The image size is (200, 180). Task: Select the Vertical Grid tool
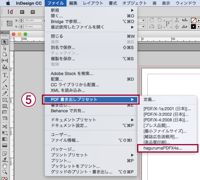(x=5, y=119)
